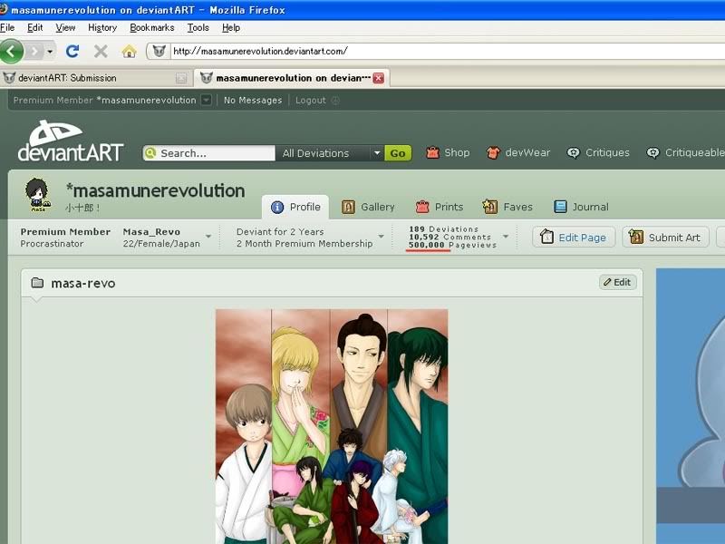This screenshot has width=725, height=544.
Task: Focus the URL address bar field
Action: click(448, 51)
